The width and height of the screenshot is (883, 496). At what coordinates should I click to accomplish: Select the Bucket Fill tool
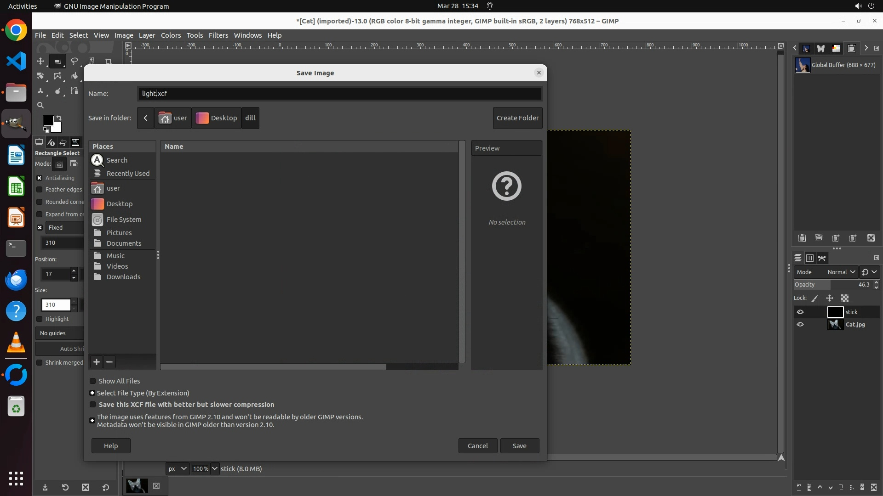[74, 76]
